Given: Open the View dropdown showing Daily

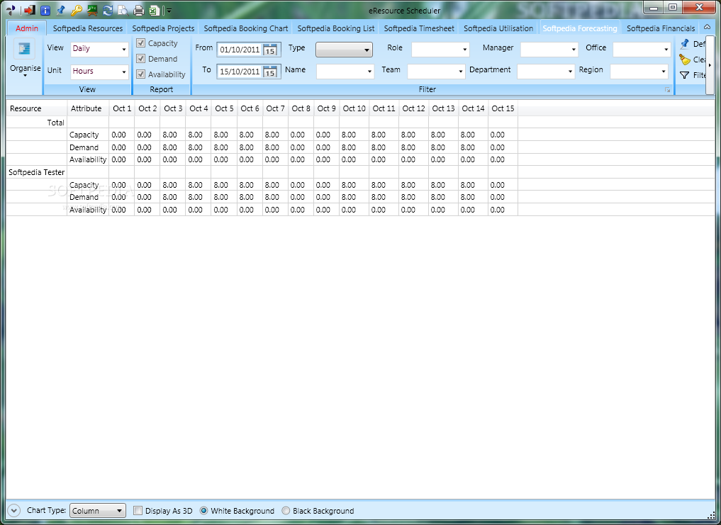Looking at the screenshot, I should pos(99,49).
